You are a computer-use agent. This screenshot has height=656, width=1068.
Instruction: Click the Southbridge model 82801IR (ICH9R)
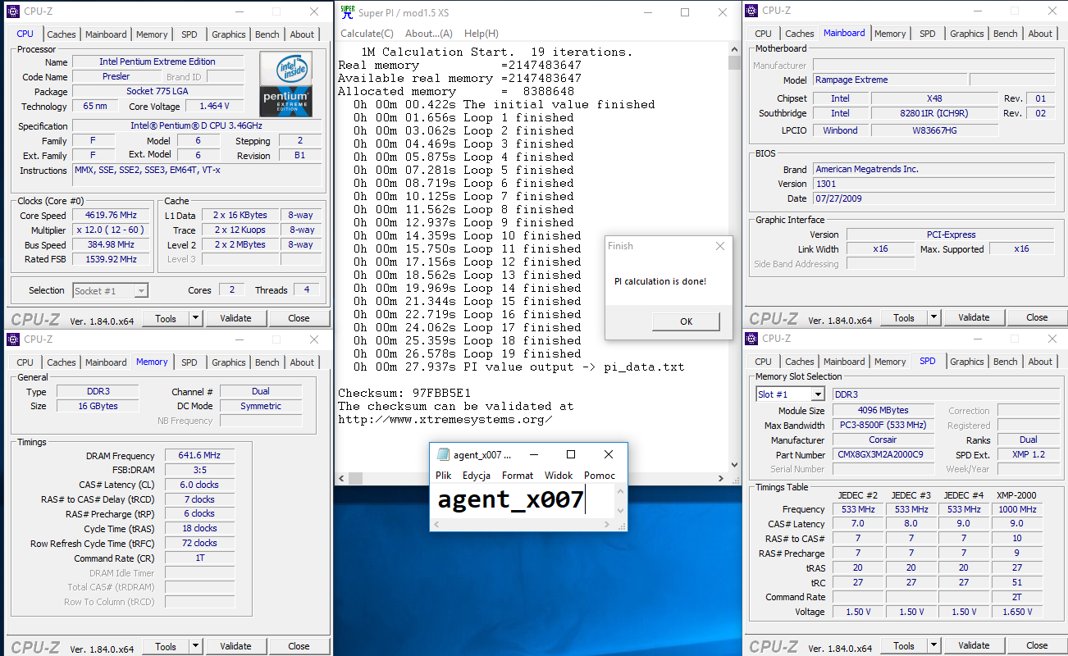934,114
